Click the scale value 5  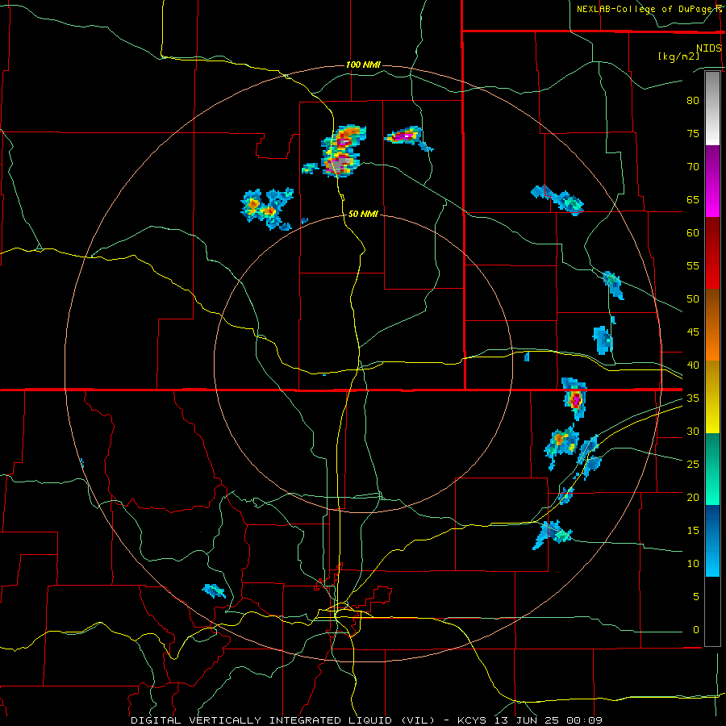[696, 596]
